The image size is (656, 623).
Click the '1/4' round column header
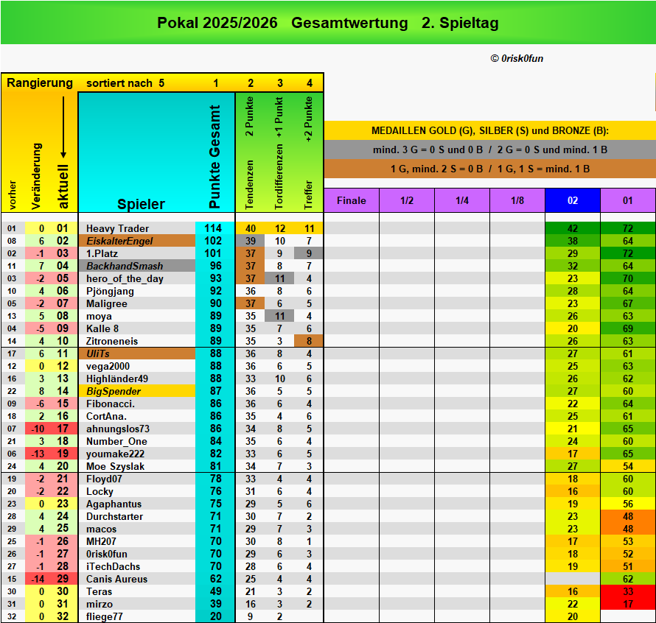tap(461, 200)
